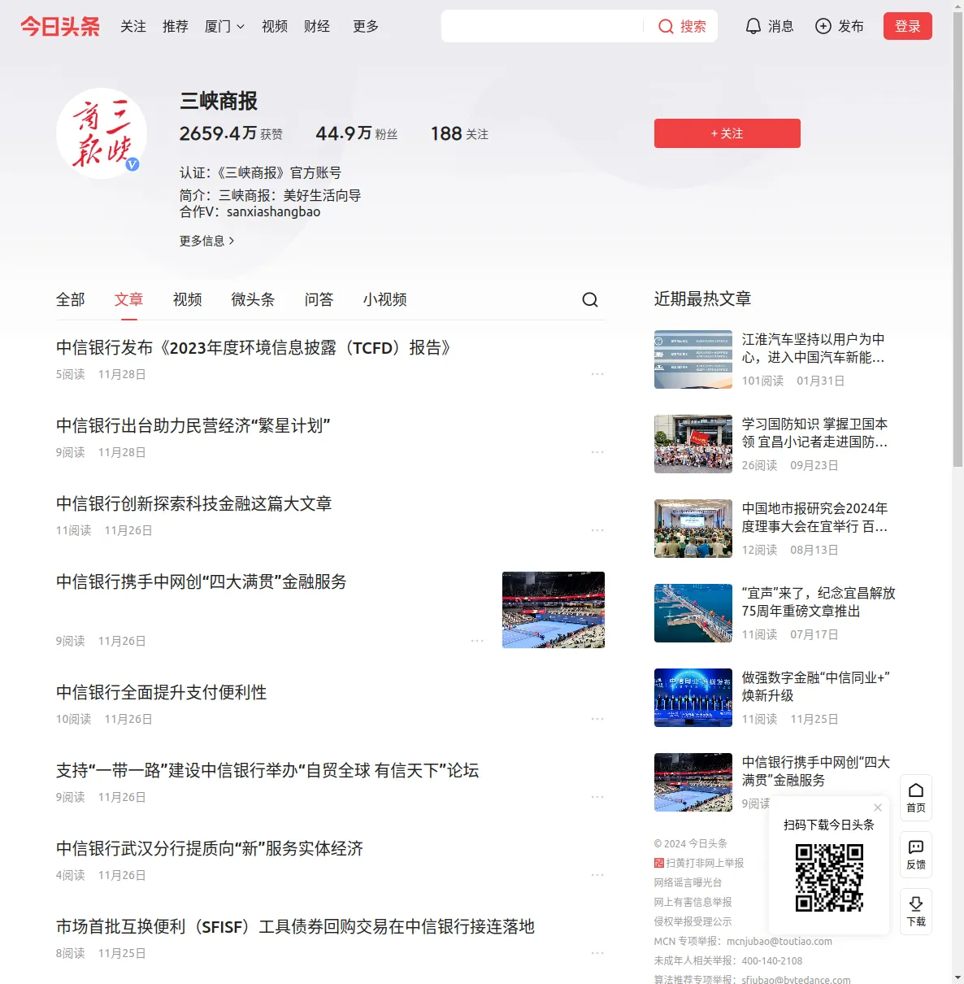Click floating 下载 download icon
Viewport: 964px width, 984px height.
pos(916,912)
